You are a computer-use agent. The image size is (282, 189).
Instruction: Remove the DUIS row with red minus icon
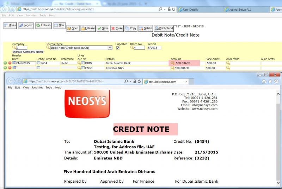10,63
